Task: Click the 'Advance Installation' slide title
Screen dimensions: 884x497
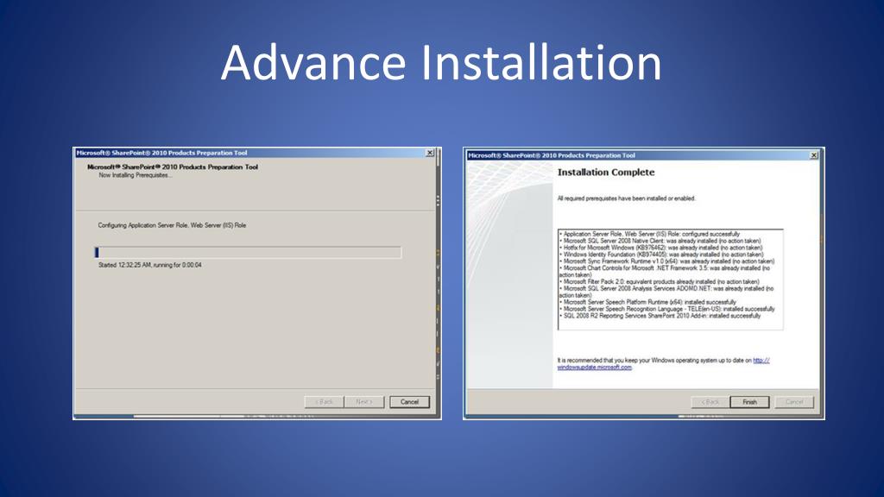Action: pos(441,62)
